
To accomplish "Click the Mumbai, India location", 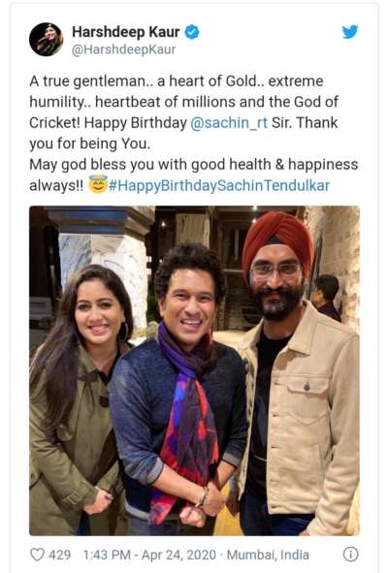I will tap(268, 555).
